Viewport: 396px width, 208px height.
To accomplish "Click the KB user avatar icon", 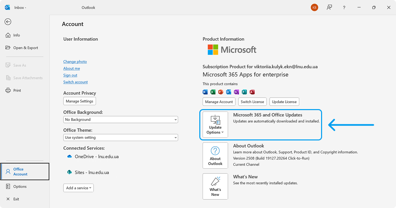I will (x=314, y=8).
